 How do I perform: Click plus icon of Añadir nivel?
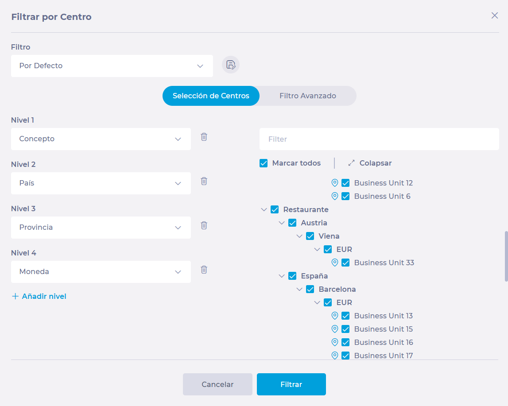15,296
